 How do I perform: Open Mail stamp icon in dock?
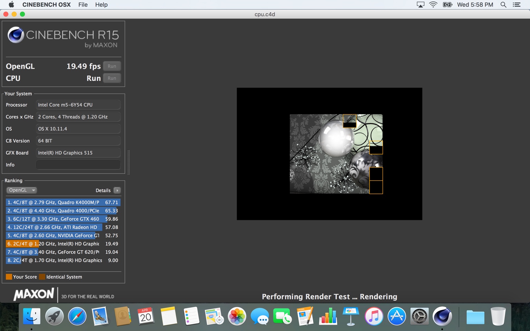(x=100, y=316)
